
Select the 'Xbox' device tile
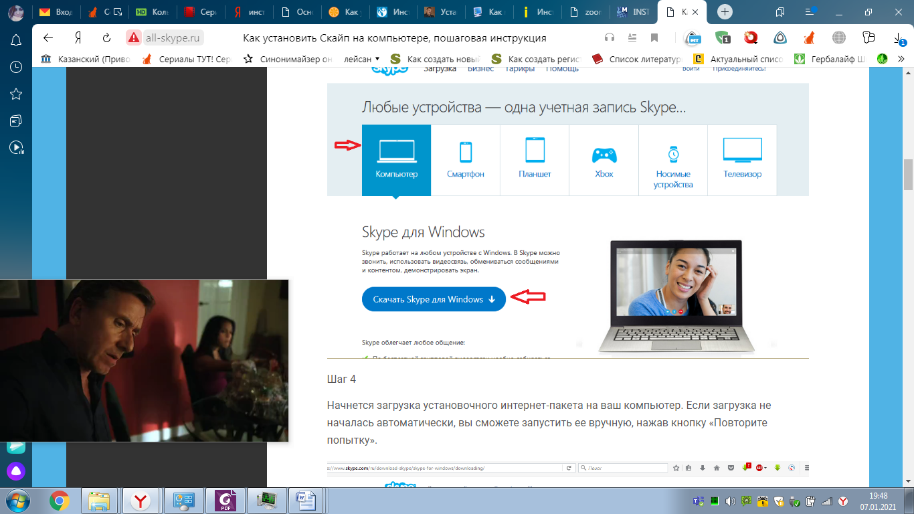tap(604, 160)
